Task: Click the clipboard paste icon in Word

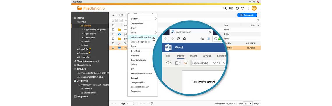Action: [176, 63]
